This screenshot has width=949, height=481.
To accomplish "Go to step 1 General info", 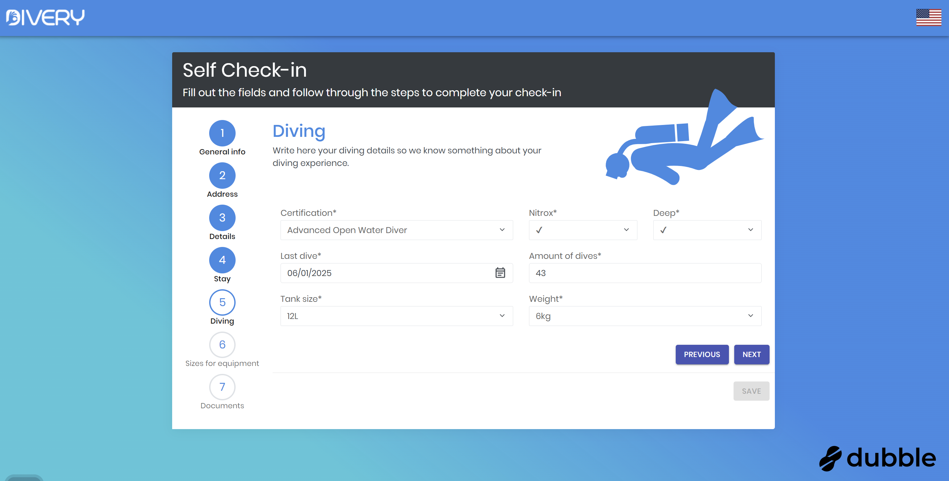I will click(x=222, y=134).
